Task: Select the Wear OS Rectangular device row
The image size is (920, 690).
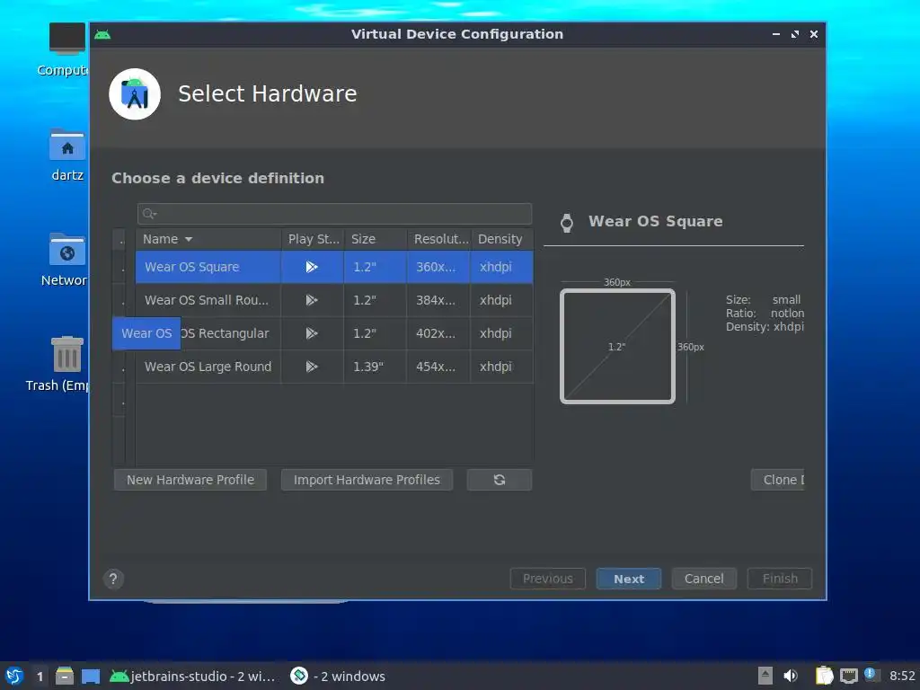Action: click(334, 333)
